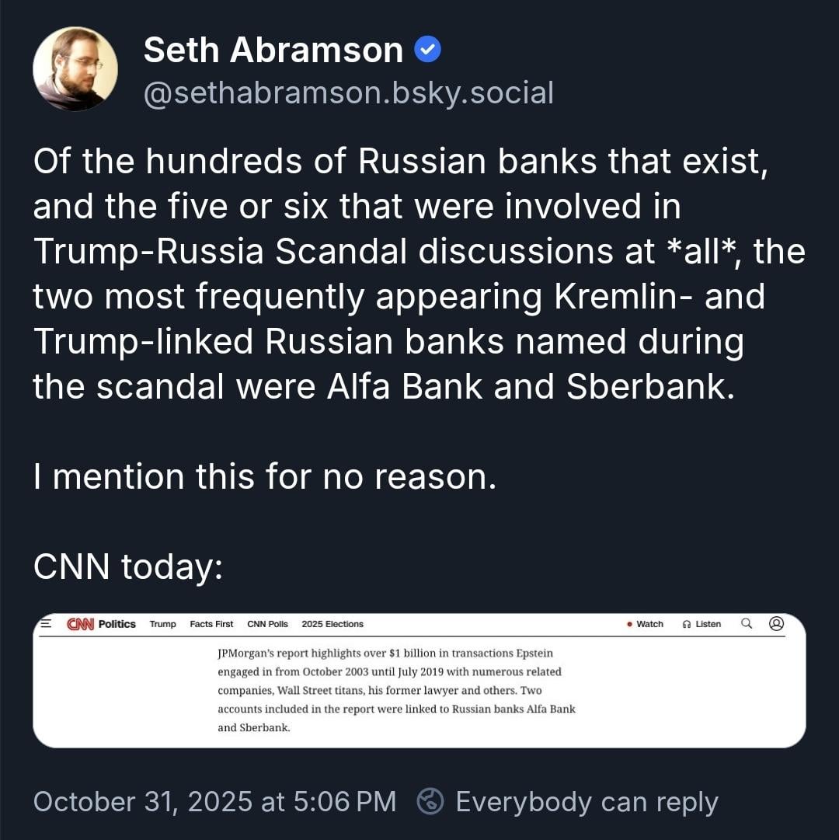Viewport: 839px width, 840px height.
Task: Open the @sethabramson.bsky.social handle link
Action: pyautogui.click(x=348, y=92)
